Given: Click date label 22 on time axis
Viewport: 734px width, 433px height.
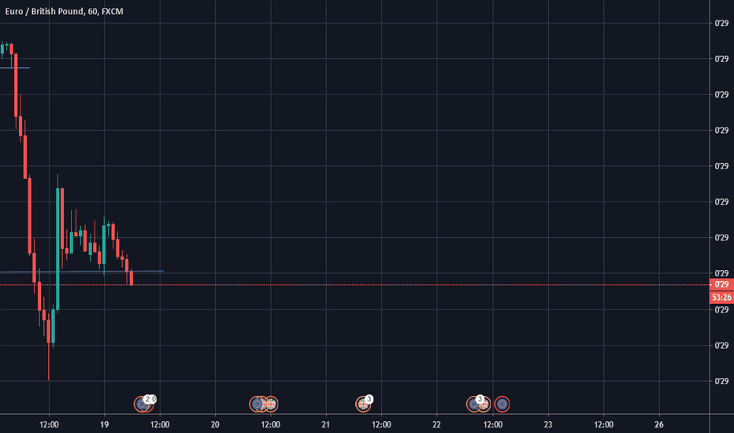Looking at the screenshot, I should [x=437, y=424].
